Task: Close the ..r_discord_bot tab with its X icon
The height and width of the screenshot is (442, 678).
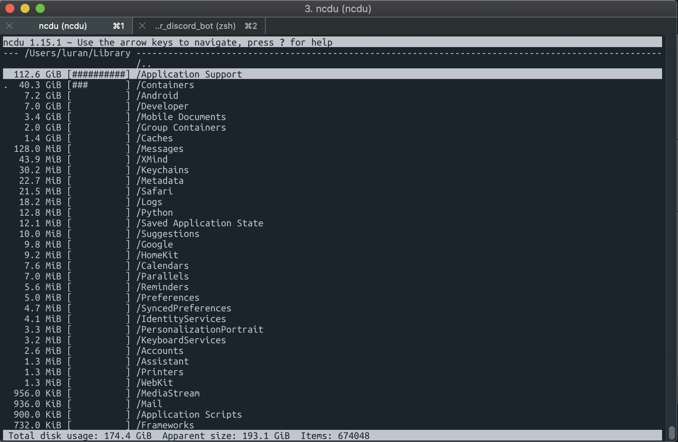Action: click(x=142, y=26)
